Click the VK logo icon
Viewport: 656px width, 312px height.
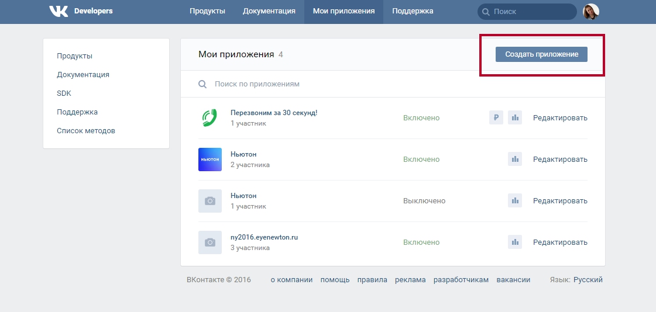tap(59, 11)
